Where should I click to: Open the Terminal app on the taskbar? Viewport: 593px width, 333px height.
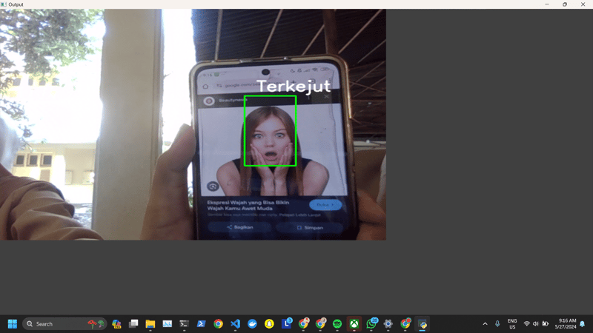point(184,324)
